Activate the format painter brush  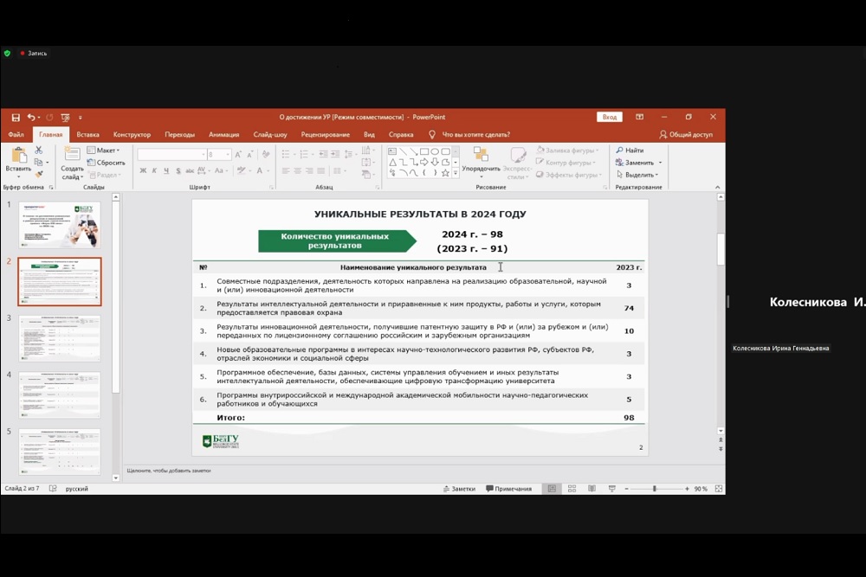[39, 175]
